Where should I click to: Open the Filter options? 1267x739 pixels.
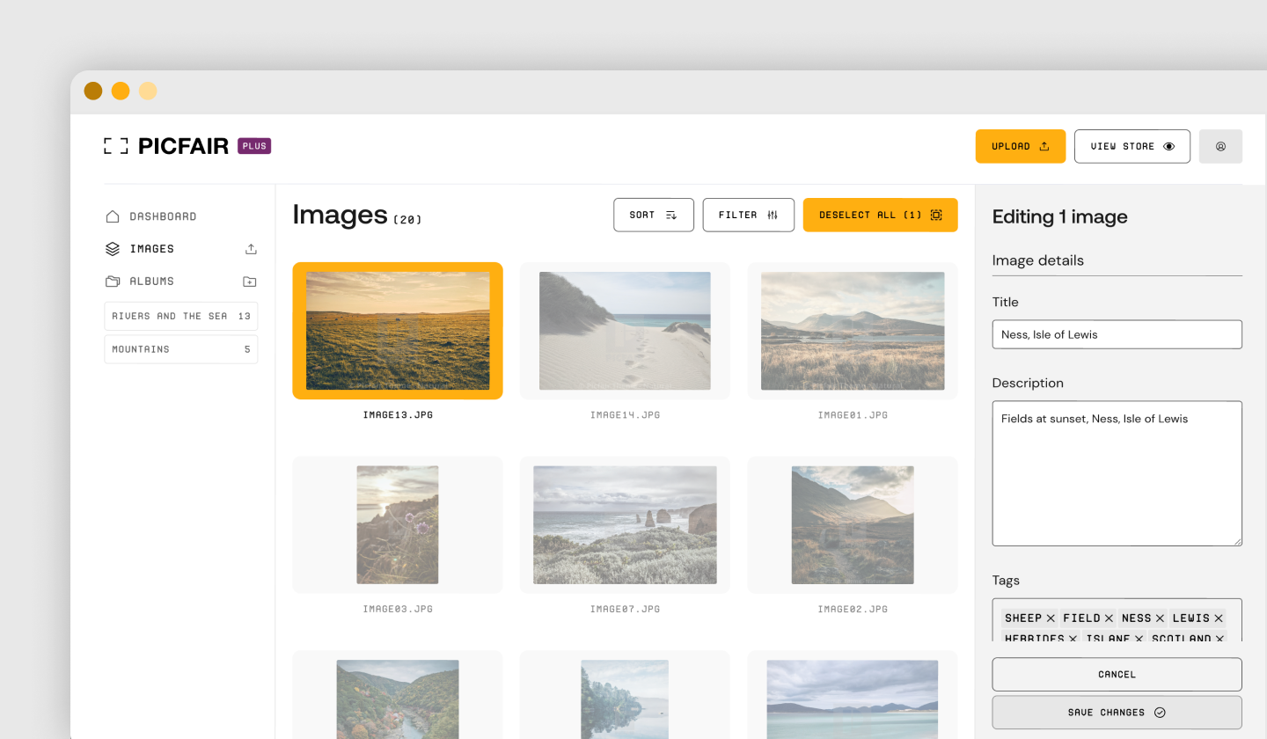[749, 215]
